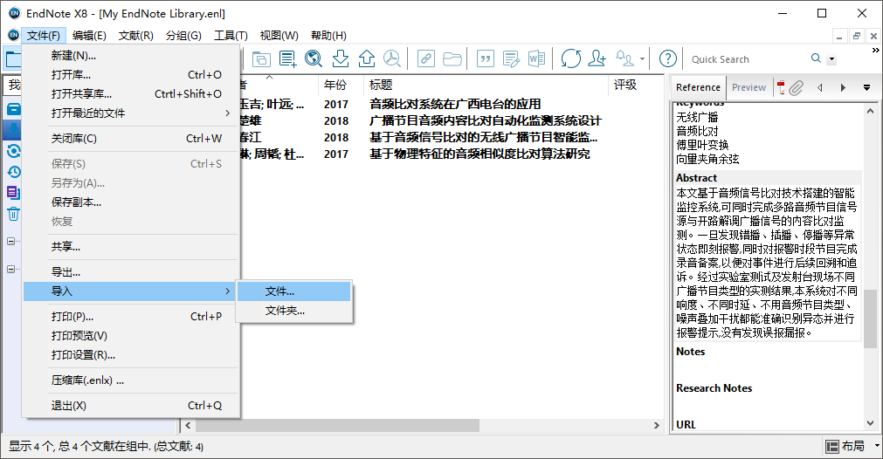The height and width of the screenshot is (459, 883).
Task: Click the Help question mark icon
Action: coord(668,58)
